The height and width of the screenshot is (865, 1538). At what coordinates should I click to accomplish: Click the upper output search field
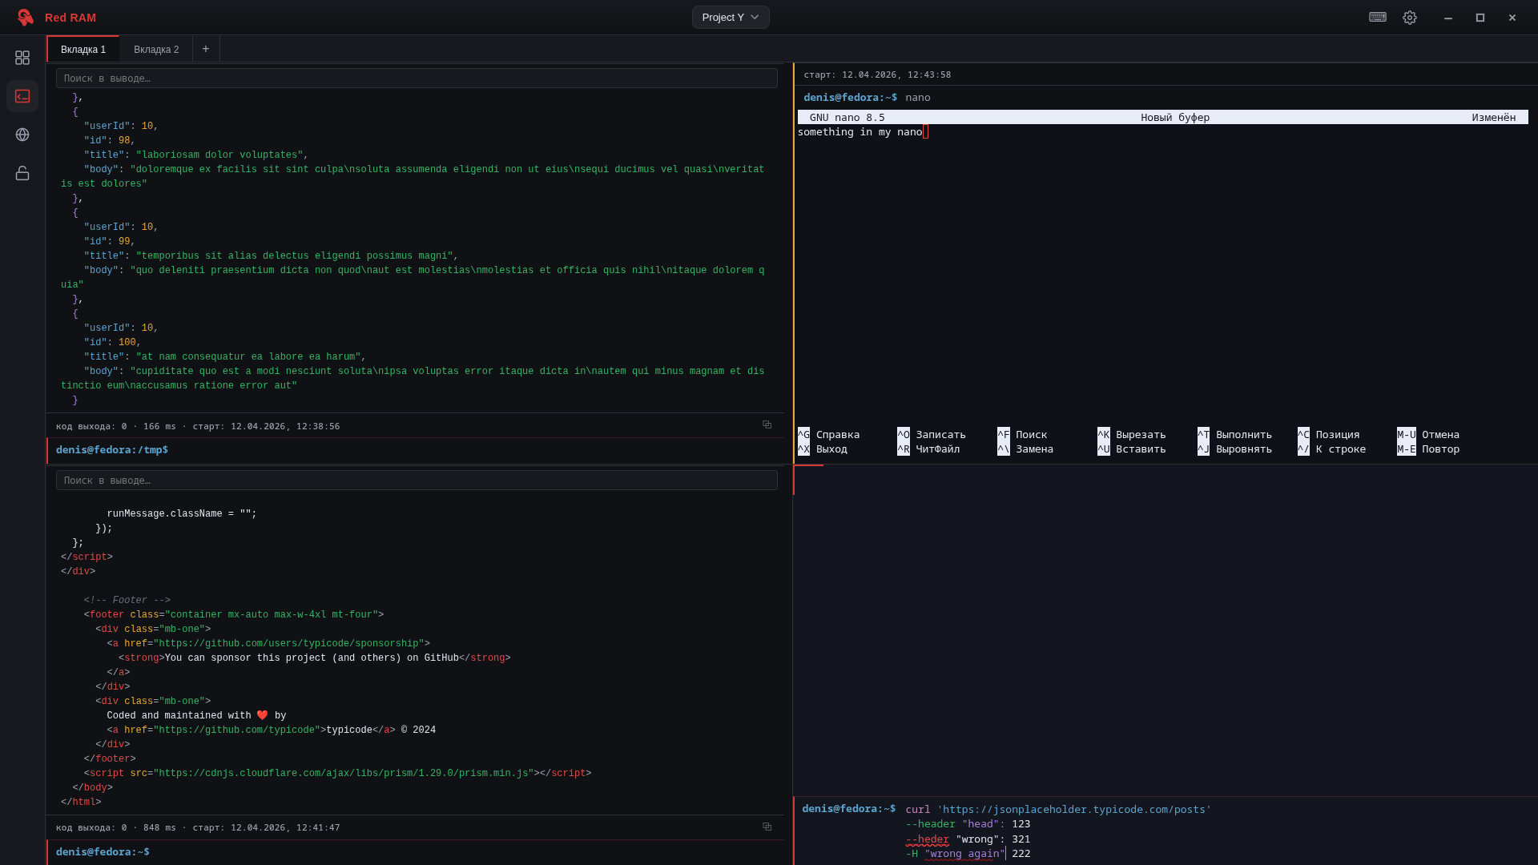417,78
